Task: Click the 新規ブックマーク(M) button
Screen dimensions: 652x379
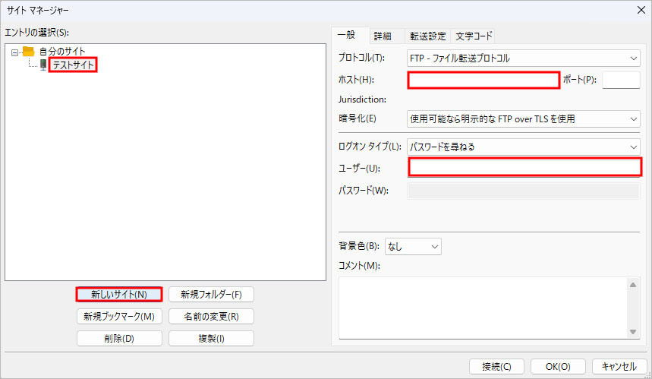Action: click(x=119, y=317)
